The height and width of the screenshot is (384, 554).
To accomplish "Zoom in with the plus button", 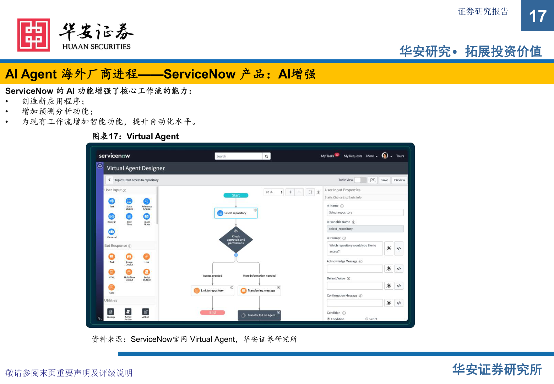I will point(290,192).
